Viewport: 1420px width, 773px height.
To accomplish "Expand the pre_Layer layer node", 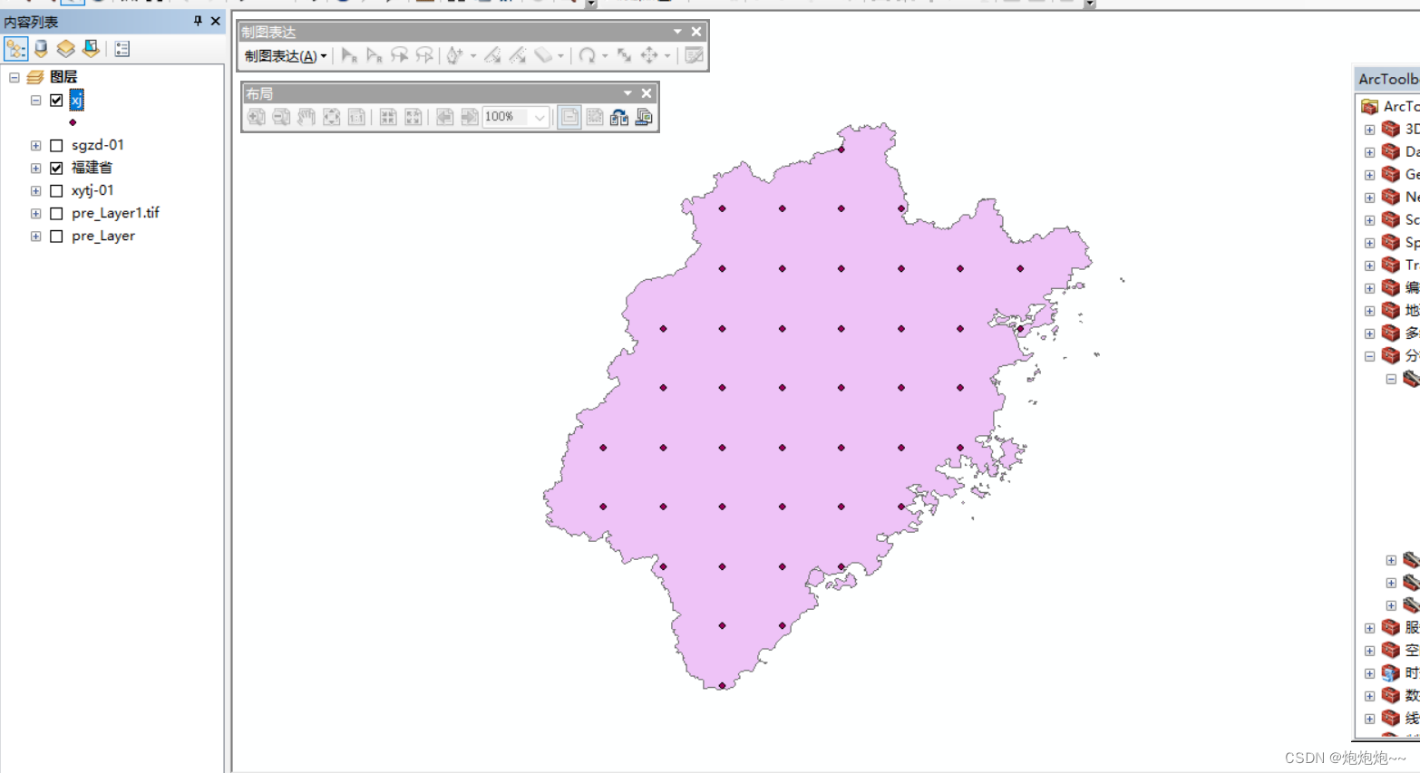I will pos(35,236).
